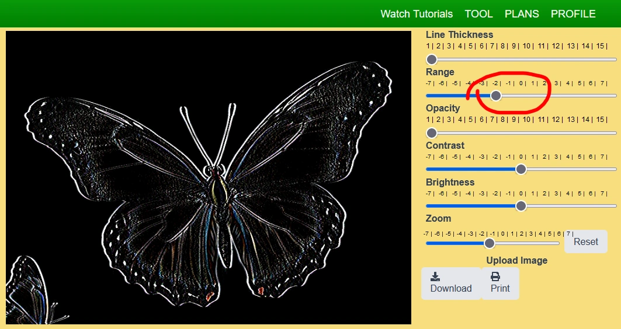This screenshot has width=621, height=329.
Task: Click the Download arrow icon
Action: pos(435,276)
